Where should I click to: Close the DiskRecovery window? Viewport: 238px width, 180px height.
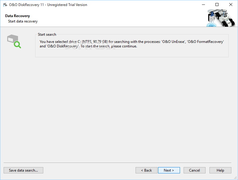click(x=231, y=5)
